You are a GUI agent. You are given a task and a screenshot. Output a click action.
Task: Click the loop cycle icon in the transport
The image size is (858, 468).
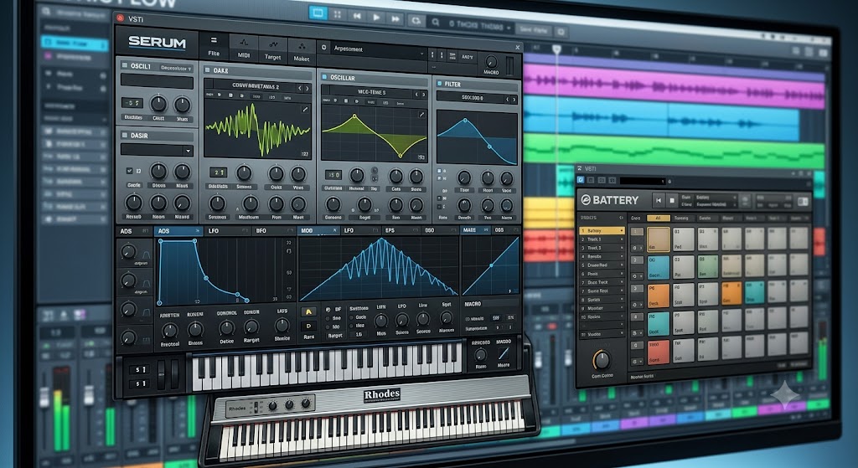pyautogui.click(x=416, y=21)
